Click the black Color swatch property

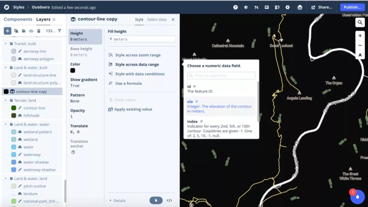(73, 71)
